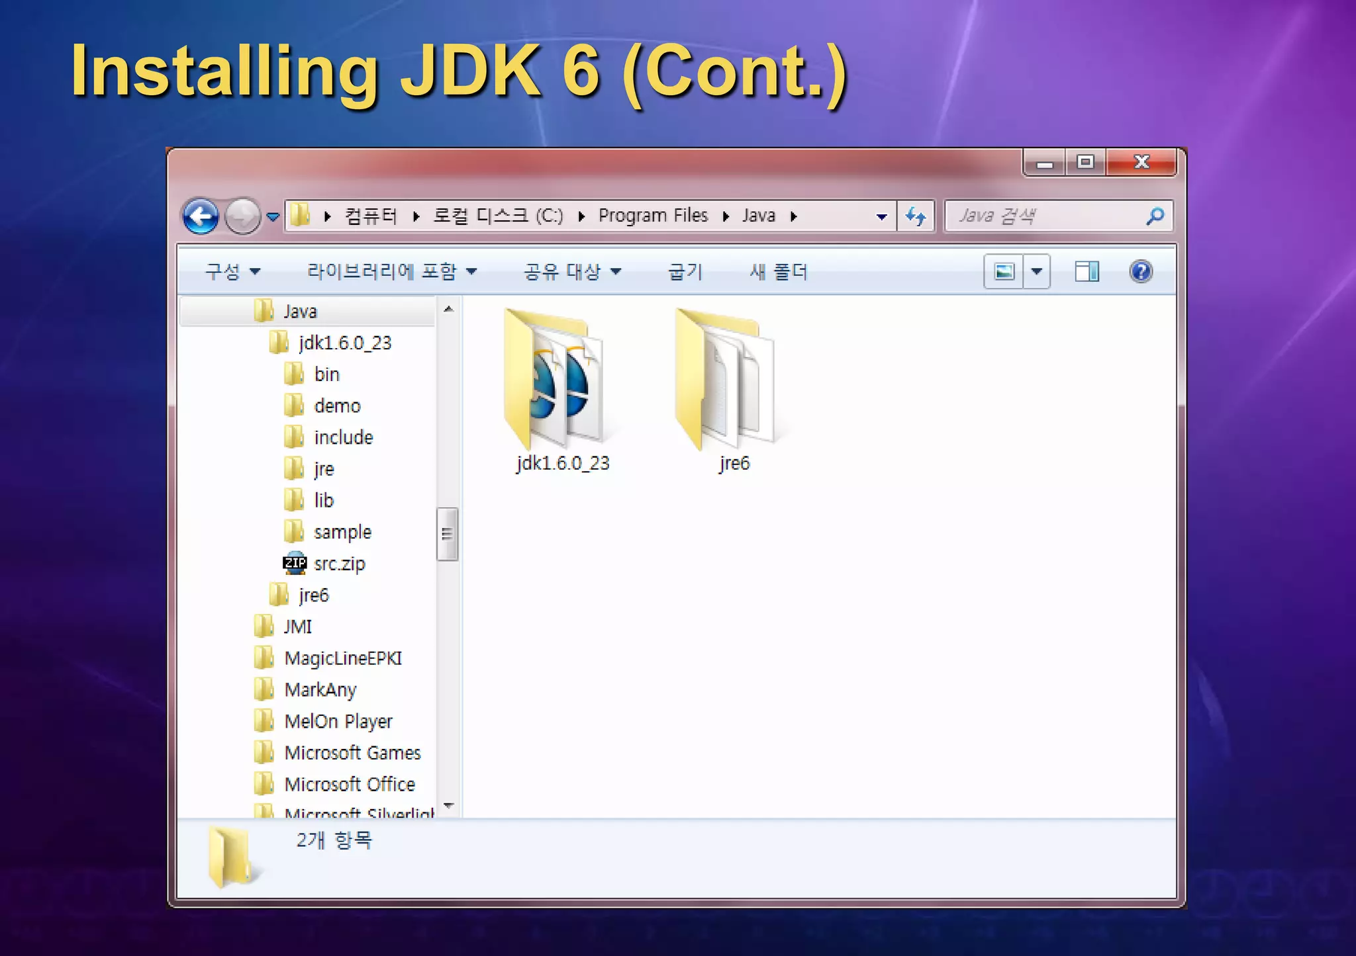Click the tree scrollbar up arrow
The width and height of the screenshot is (1356, 956).
[x=448, y=309]
